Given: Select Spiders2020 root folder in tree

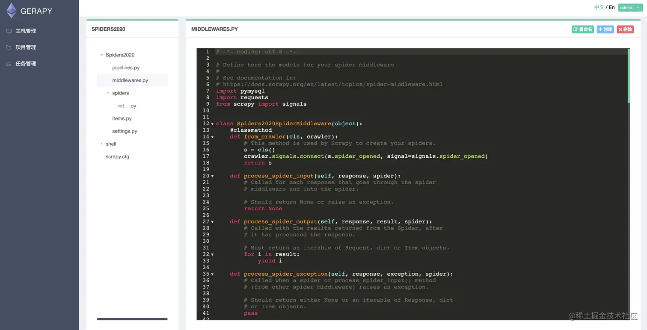Looking at the screenshot, I should 120,55.
